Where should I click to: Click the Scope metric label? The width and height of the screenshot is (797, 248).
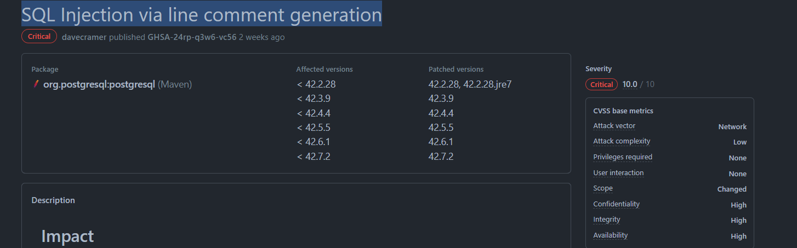(x=603, y=188)
